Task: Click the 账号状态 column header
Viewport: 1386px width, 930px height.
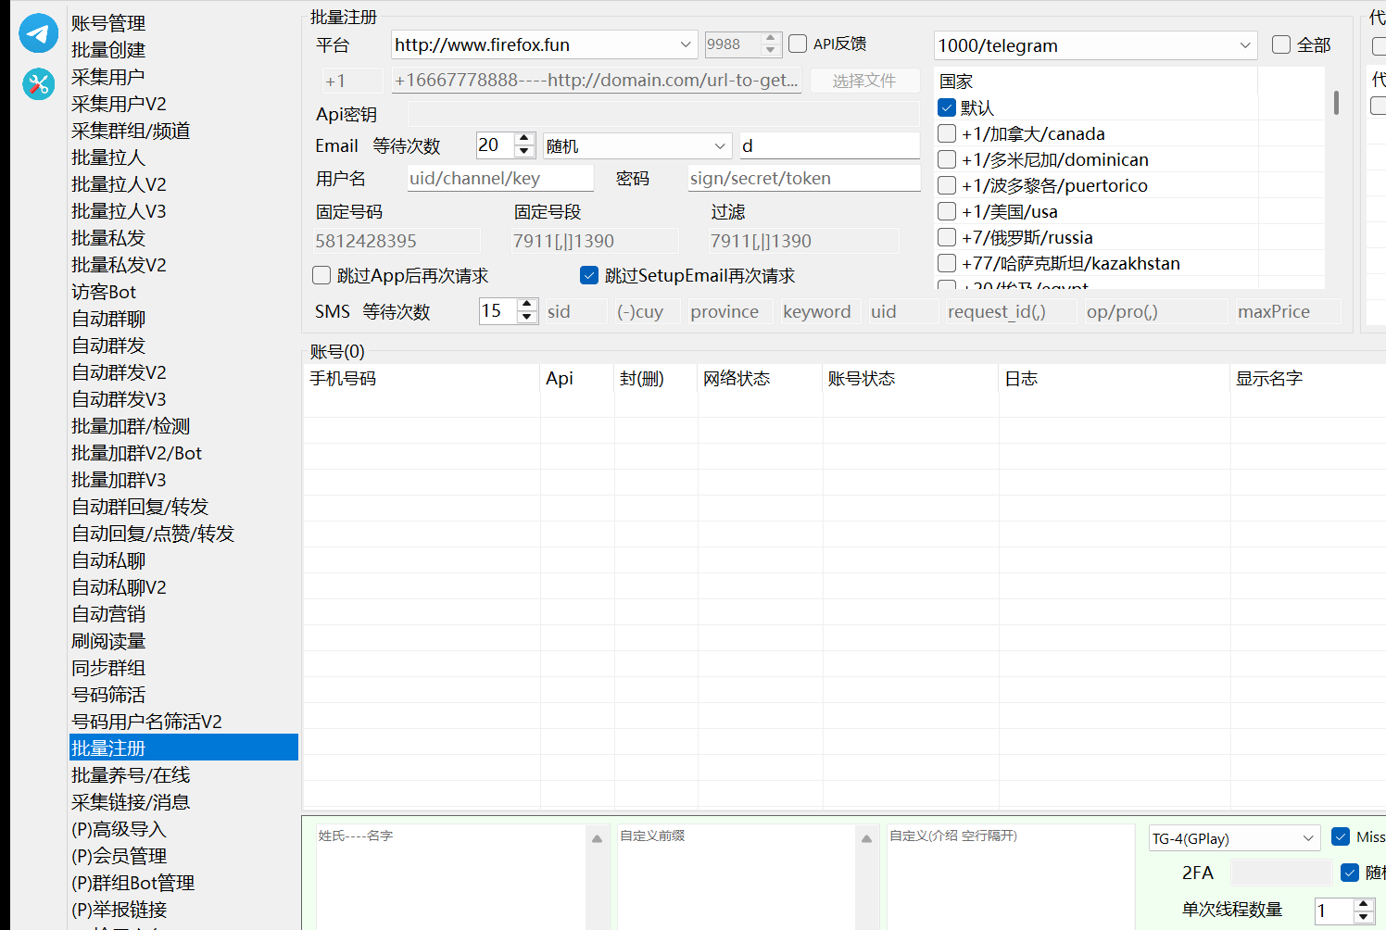Action: [911, 378]
